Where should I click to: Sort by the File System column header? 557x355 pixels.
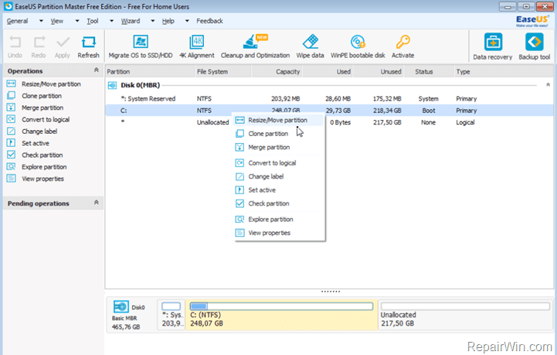coord(222,71)
